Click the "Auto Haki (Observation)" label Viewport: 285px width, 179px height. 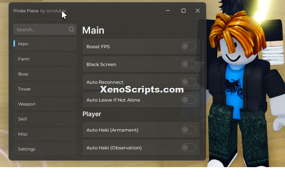pos(114,148)
